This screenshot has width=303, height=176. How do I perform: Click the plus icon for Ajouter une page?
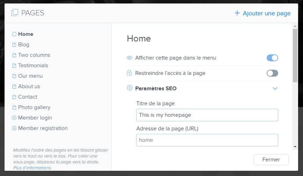click(237, 13)
